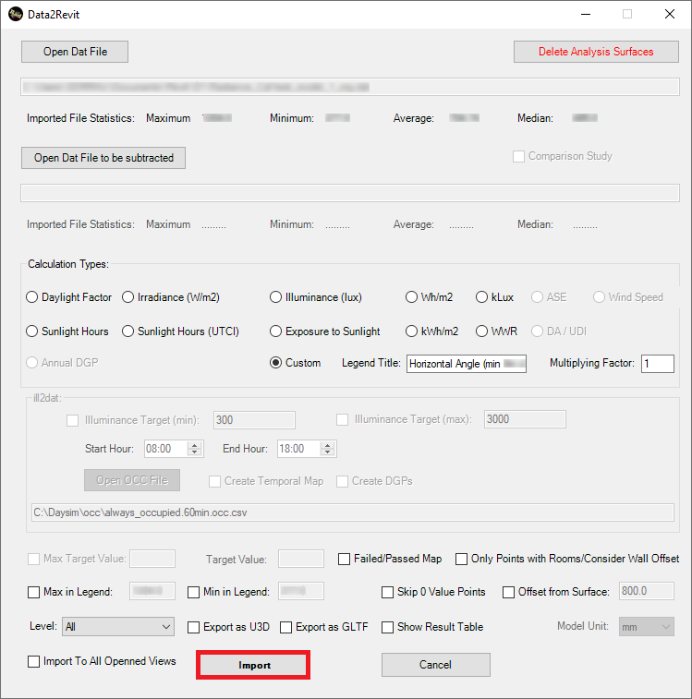Decrease End Hour with down arrow

[327, 452]
